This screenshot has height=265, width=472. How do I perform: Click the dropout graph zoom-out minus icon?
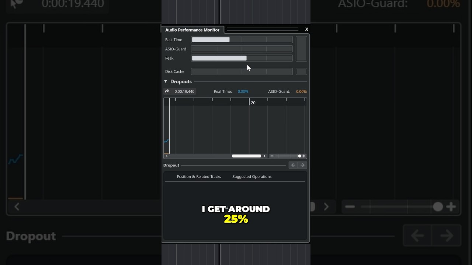272,156
